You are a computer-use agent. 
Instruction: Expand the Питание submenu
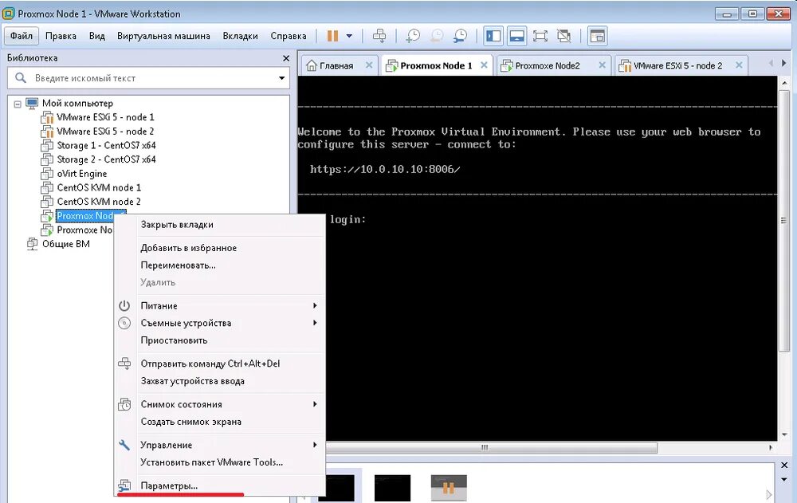coord(220,305)
